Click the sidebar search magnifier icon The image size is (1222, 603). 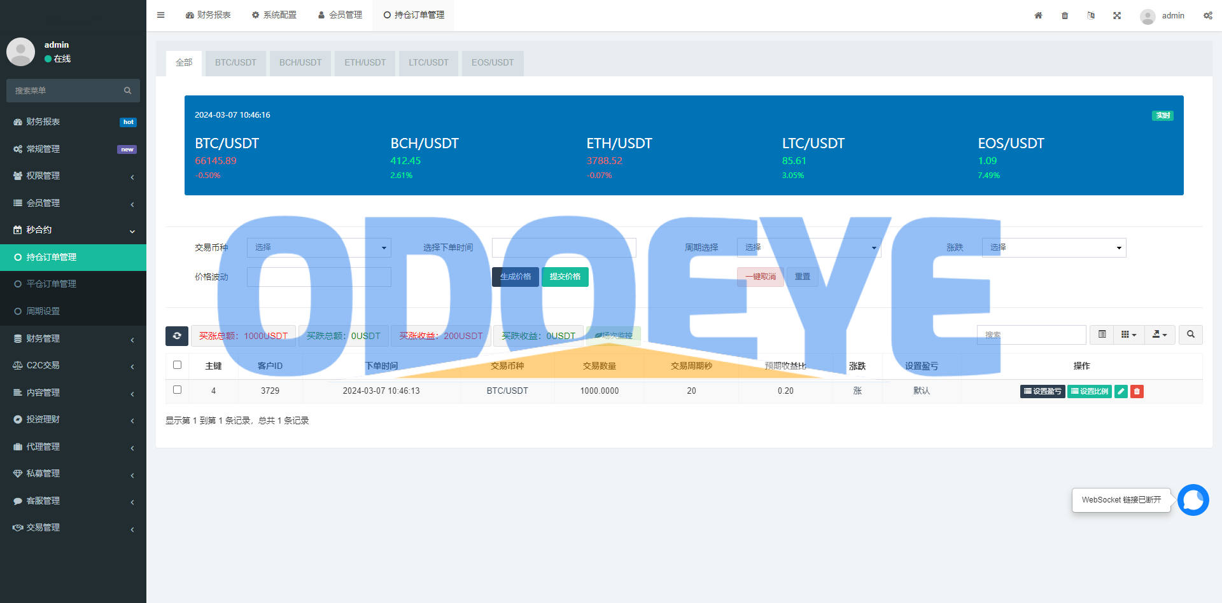pyautogui.click(x=127, y=91)
